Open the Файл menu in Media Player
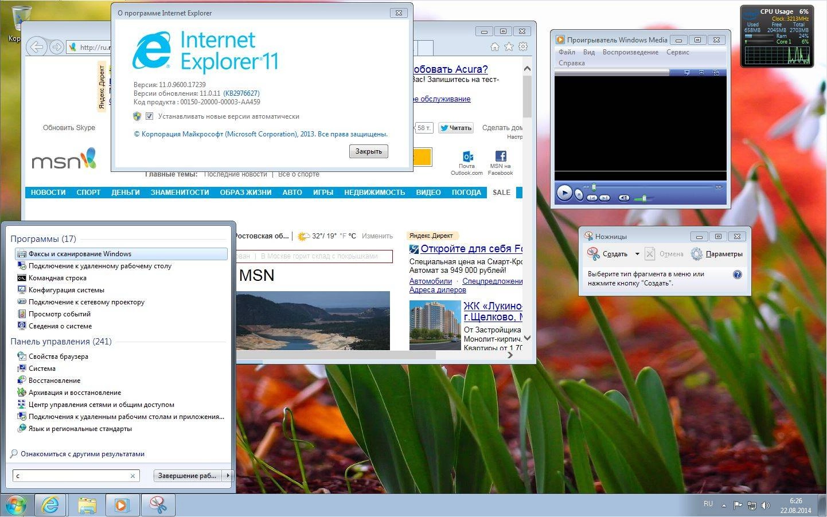 [567, 52]
